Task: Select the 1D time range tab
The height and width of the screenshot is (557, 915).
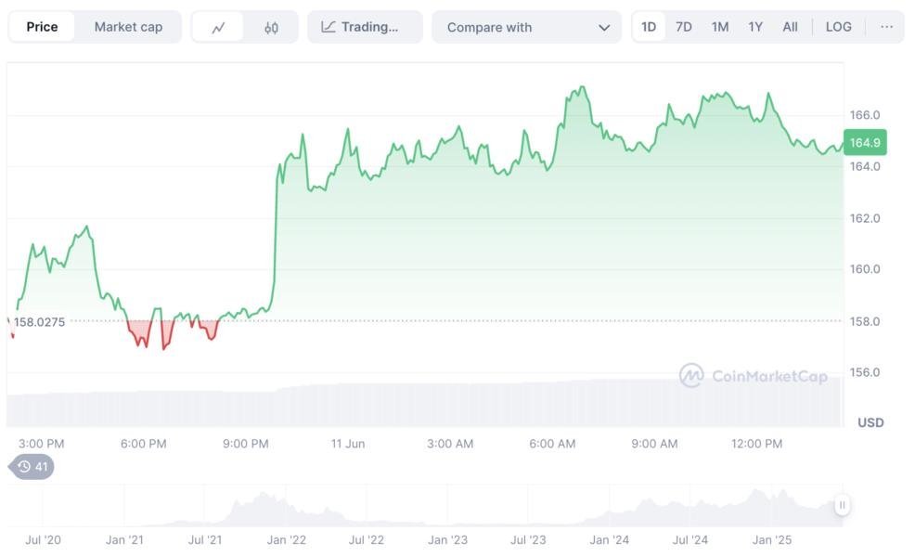Action: pyautogui.click(x=649, y=27)
